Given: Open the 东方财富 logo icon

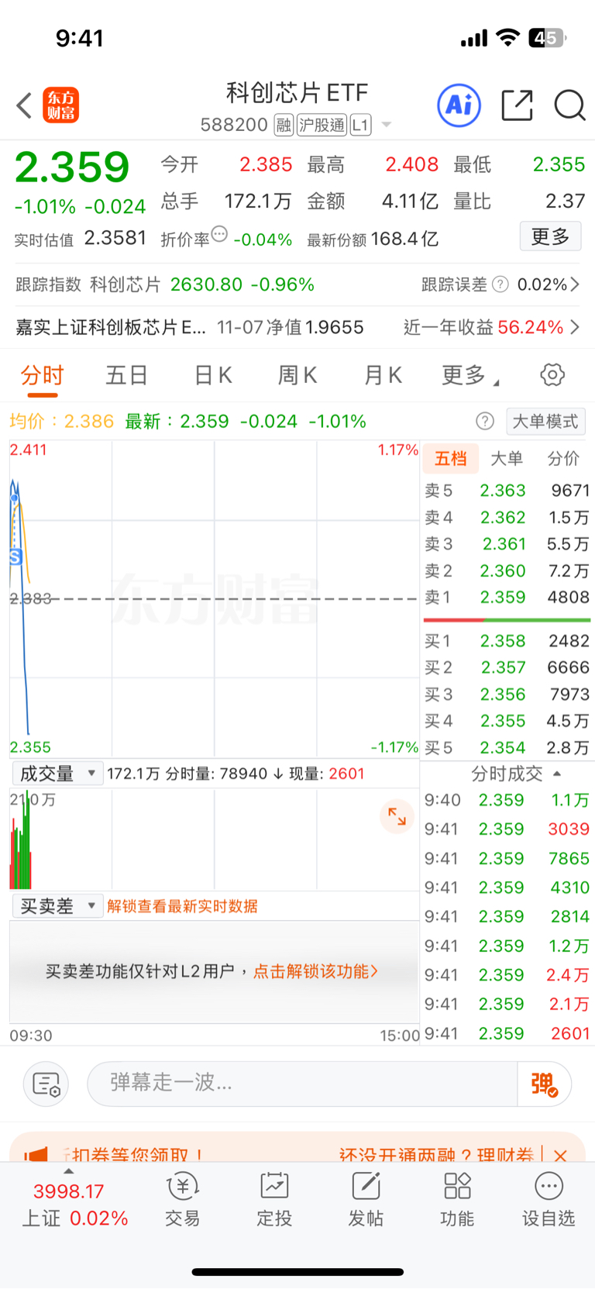Looking at the screenshot, I should pos(61,105).
